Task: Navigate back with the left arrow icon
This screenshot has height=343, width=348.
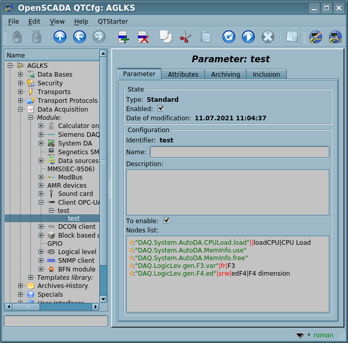Action: (79, 37)
